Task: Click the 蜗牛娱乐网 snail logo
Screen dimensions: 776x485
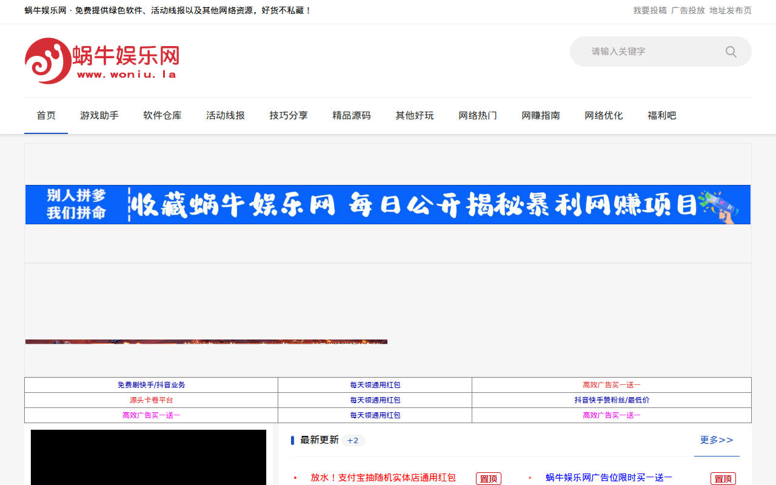Action: click(x=48, y=59)
